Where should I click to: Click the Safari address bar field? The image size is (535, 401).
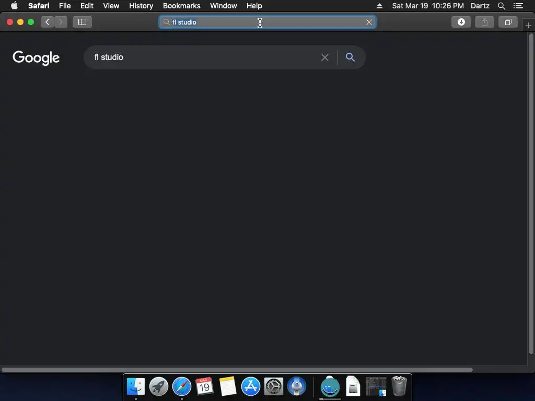click(x=267, y=22)
